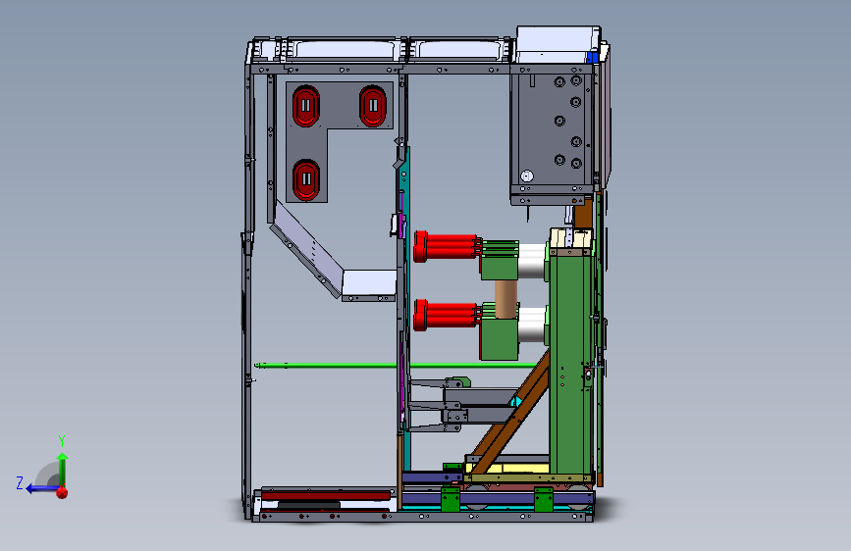Select the lower red contact arm of the breaker
The height and width of the screenshot is (551, 851).
point(448,315)
